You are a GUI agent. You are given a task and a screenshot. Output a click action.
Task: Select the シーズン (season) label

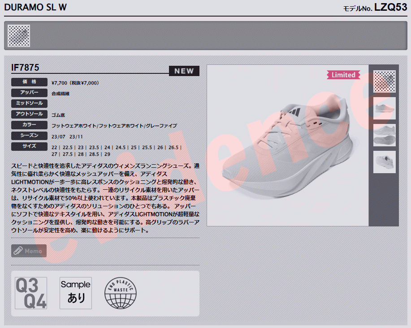29,136
